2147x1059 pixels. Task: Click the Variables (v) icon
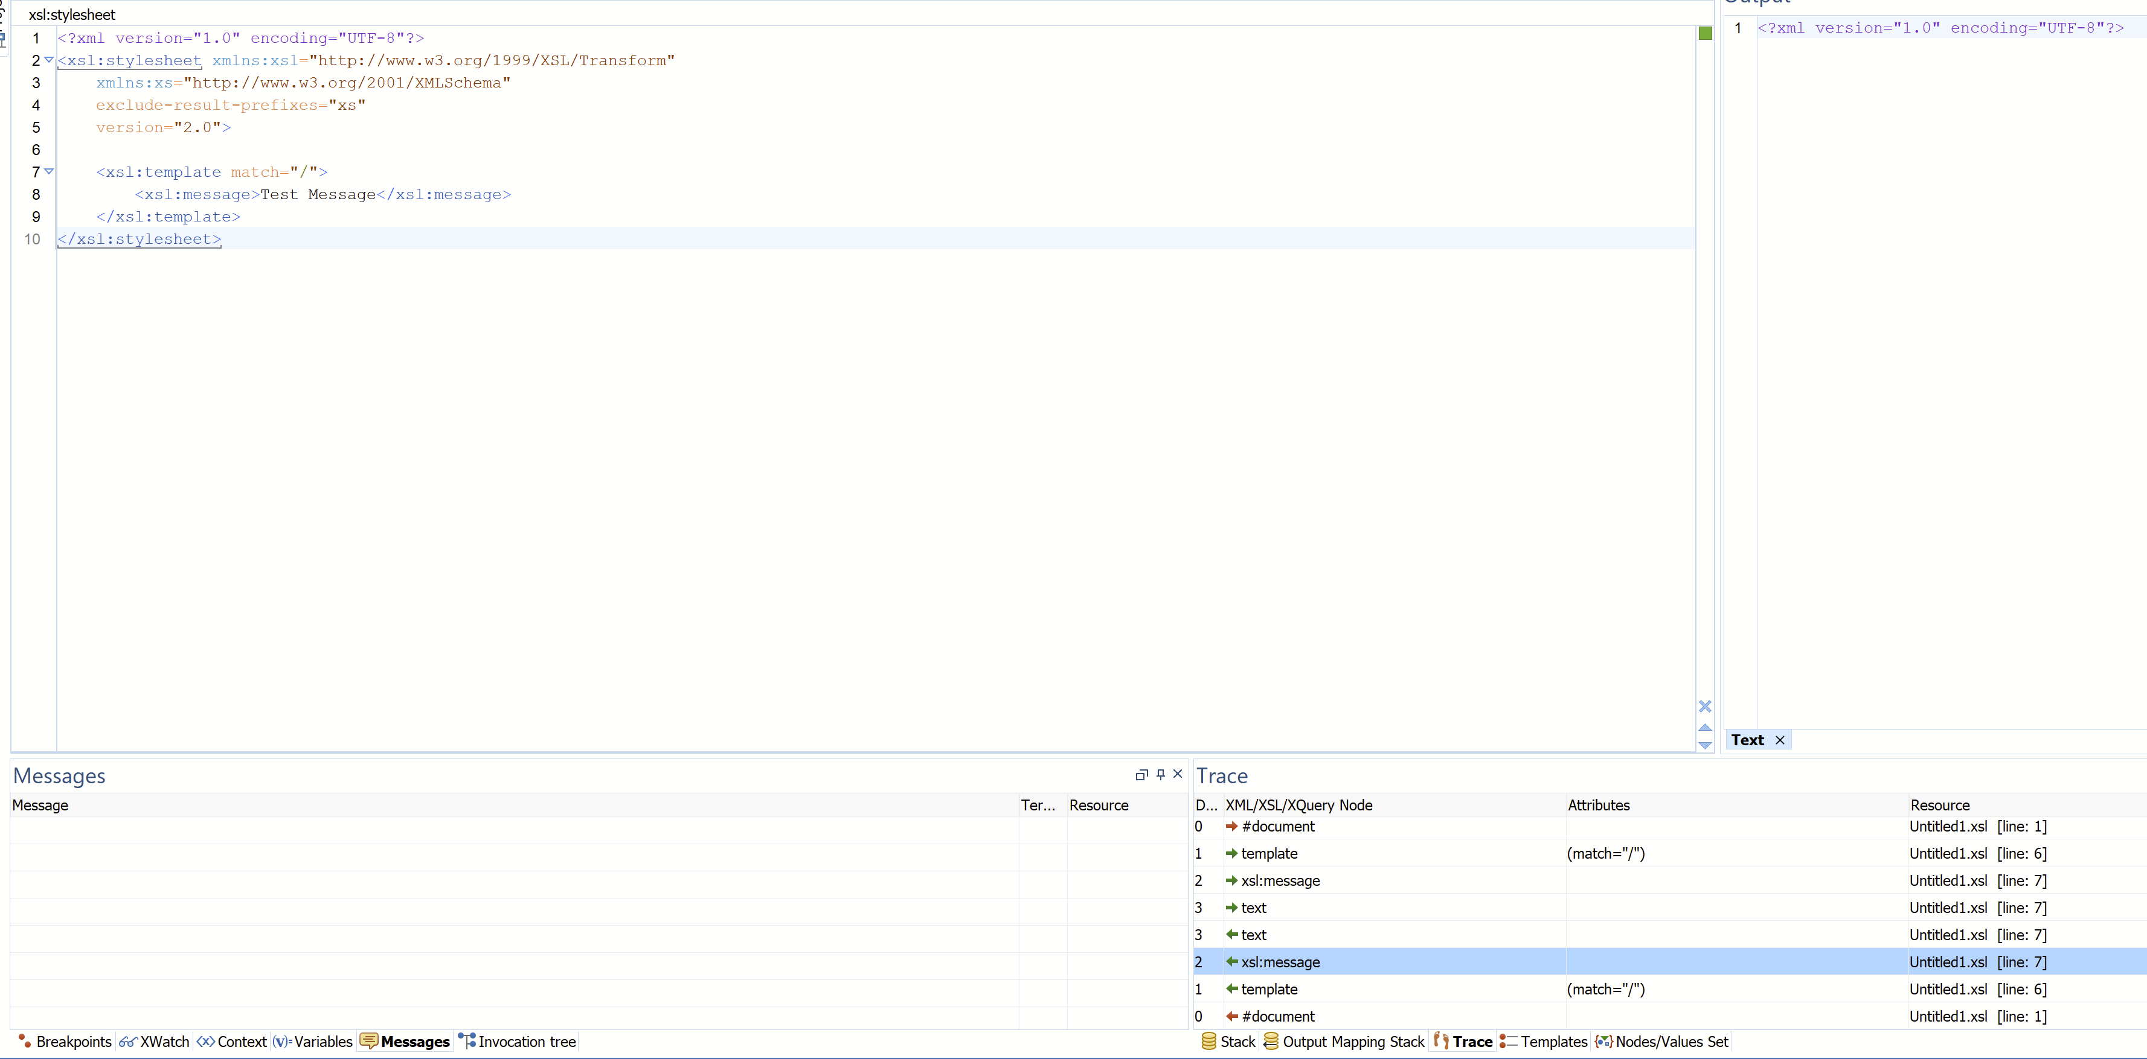[x=281, y=1042]
